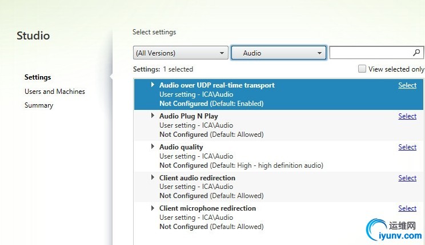Image resolution: width=425 pixels, height=245 pixels.
Task: Expand the Audio quality setting
Action: [x=153, y=147]
